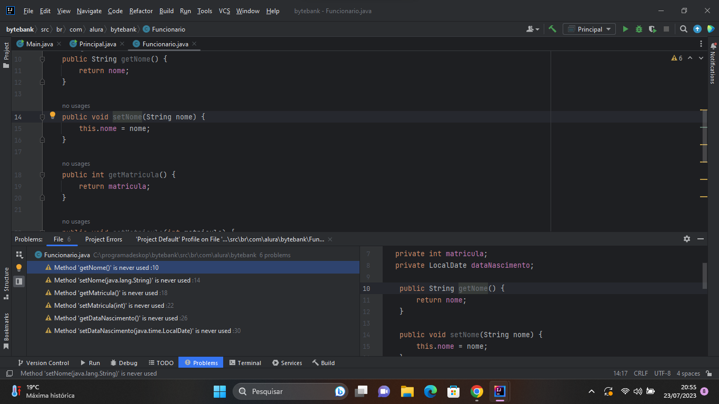This screenshot has height=404, width=719.
Task: Close the 'Project Default' Profile tab
Action: [x=330, y=239]
